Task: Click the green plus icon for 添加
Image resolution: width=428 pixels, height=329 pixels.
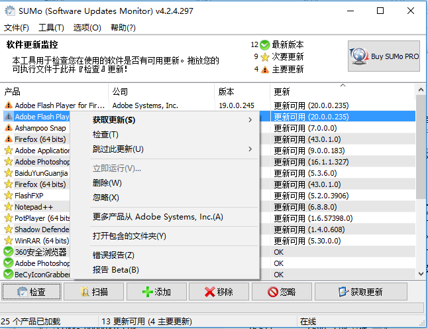Action: click(x=148, y=292)
